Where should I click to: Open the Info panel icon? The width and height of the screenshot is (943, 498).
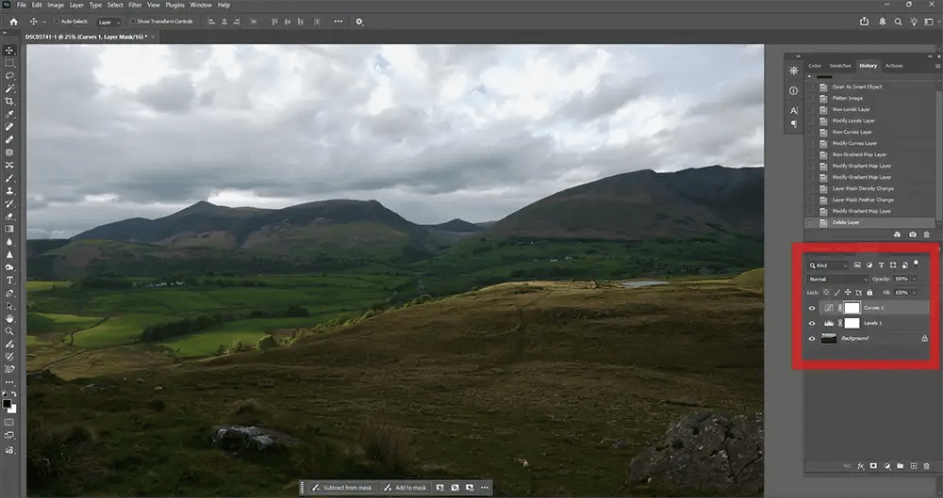(x=794, y=90)
